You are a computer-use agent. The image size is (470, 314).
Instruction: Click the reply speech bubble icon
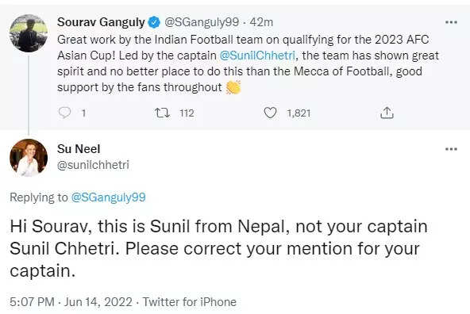click(x=64, y=113)
